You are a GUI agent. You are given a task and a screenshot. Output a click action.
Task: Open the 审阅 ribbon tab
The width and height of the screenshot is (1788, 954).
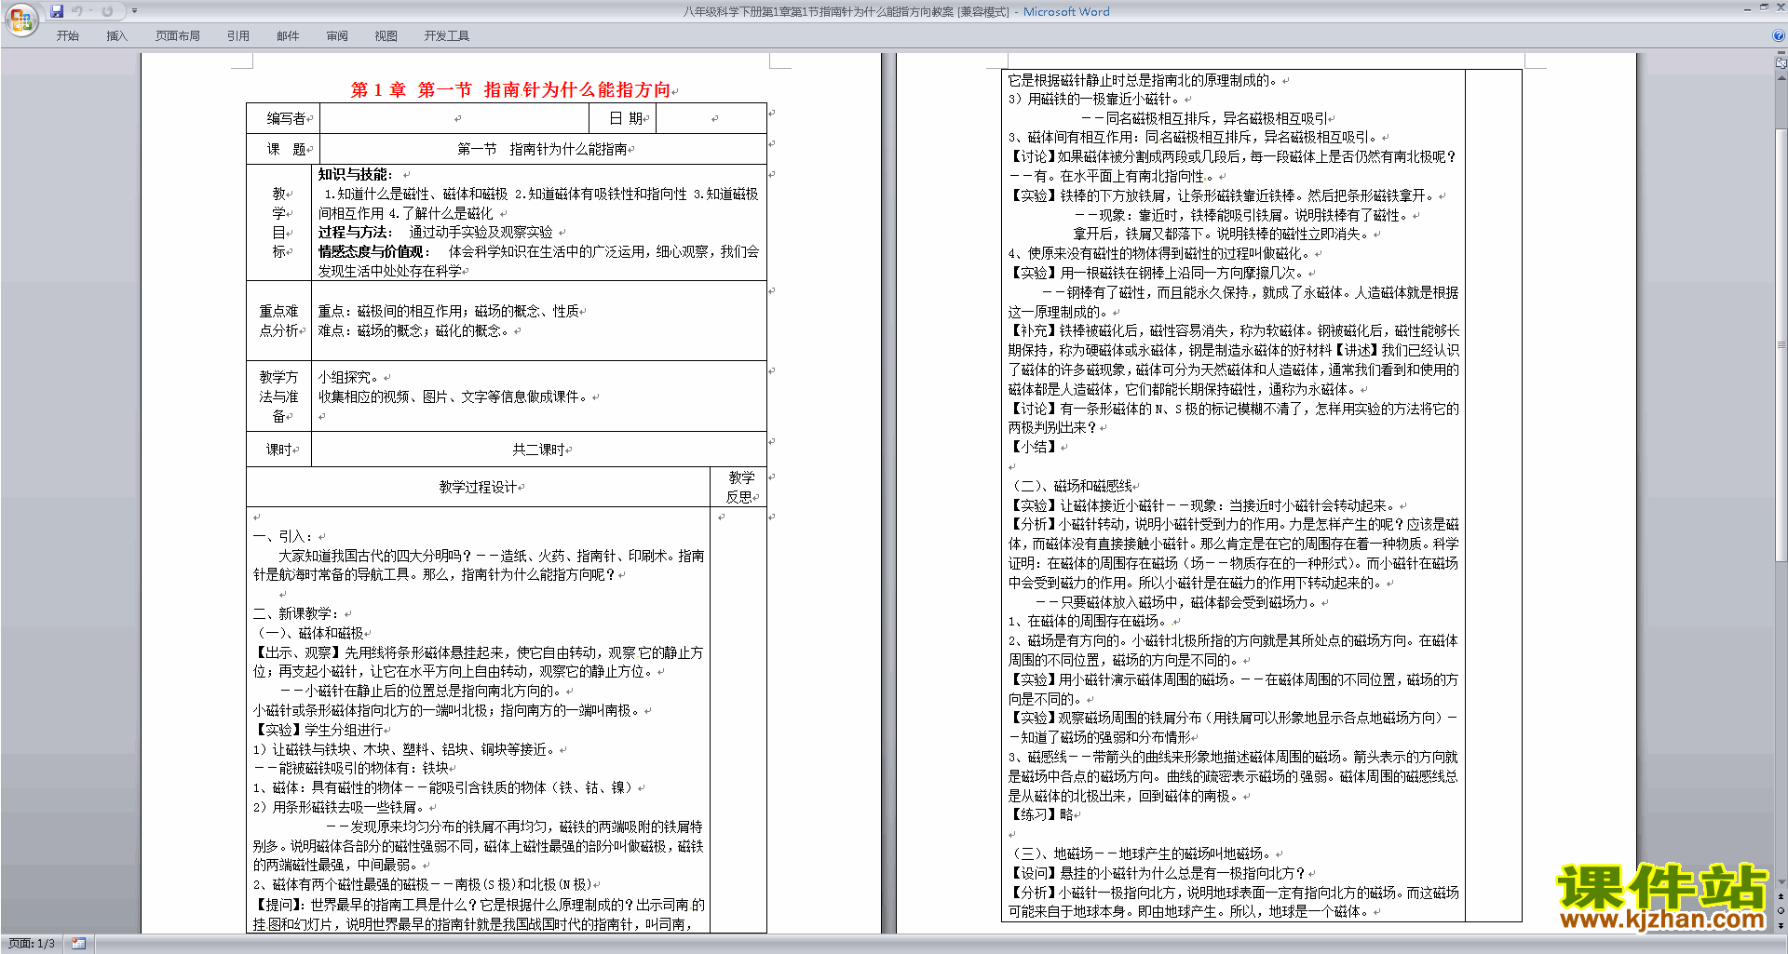click(x=337, y=36)
